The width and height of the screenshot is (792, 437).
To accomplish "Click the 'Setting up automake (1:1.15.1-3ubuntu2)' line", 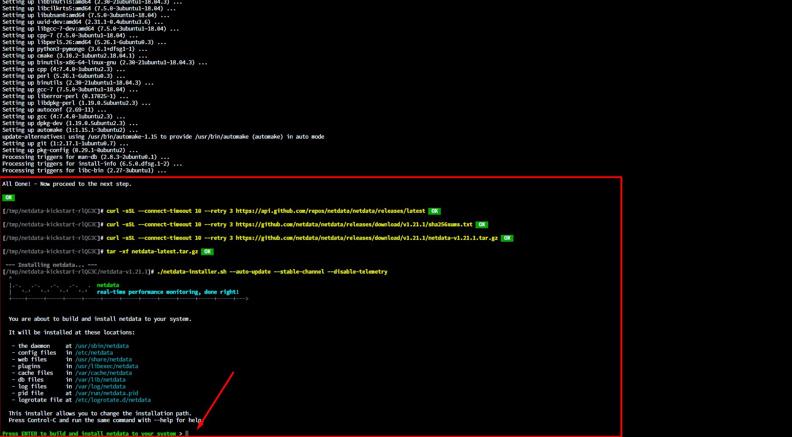I will 70,130.
